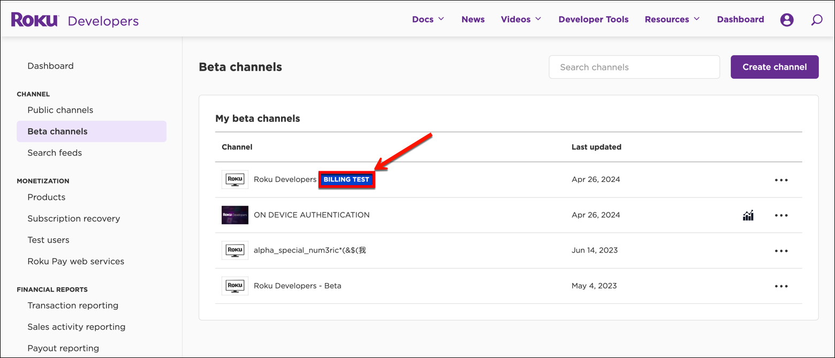Click the Search channels input field
Viewport: 835px width, 358px height.
coord(634,67)
